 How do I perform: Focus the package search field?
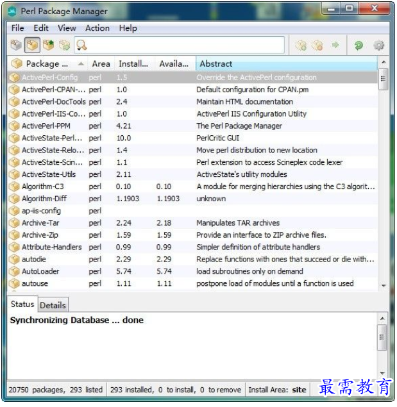point(180,45)
